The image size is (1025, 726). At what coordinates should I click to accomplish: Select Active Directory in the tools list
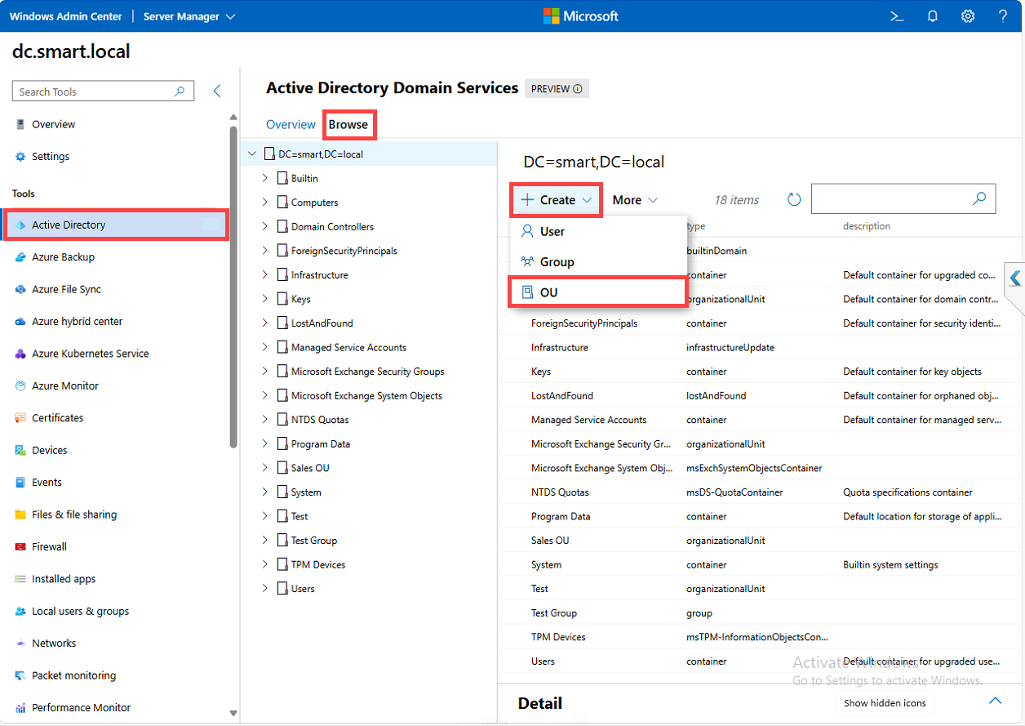point(116,225)
